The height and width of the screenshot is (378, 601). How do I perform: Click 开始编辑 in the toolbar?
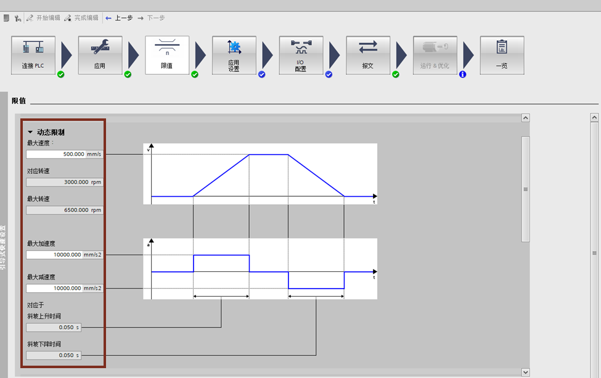point(43,18)
